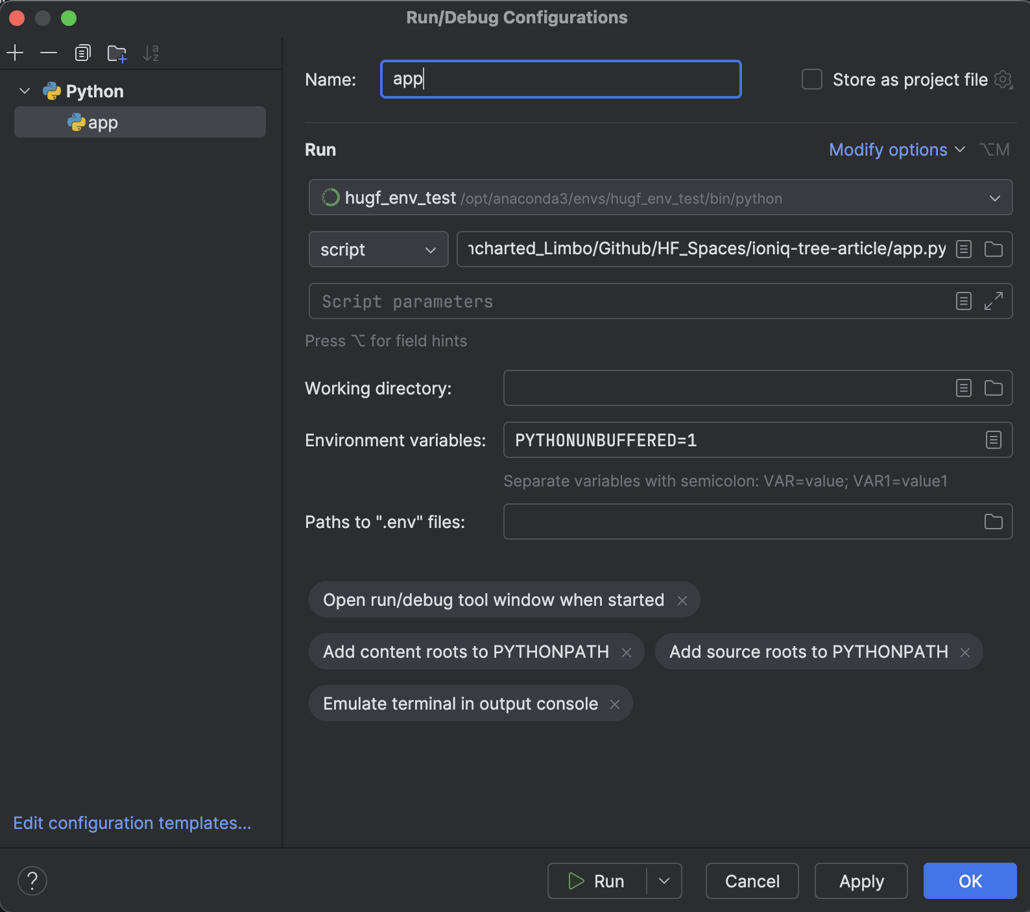Sort configurations alphabetically
Screen dimensions: 1030x912
151,53
